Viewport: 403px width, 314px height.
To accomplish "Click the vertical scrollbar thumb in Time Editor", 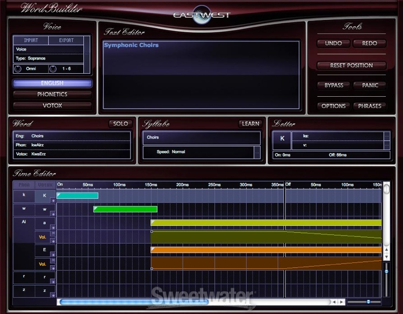I will click(386, 189).
